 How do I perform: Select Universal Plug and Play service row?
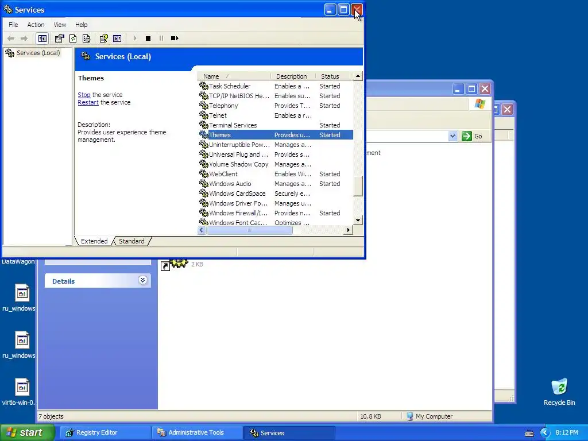tap(276, 154)
